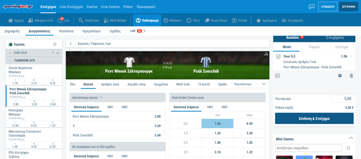Viewport: 361px width, 159px height.
Task: Open Multi Builder tool
Action: coord(115,20)
